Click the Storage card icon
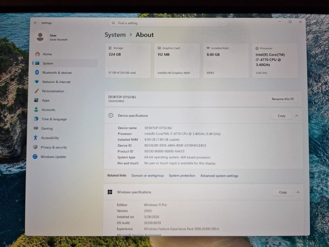Viewport: 329px width, 247px height. point(110,48)
